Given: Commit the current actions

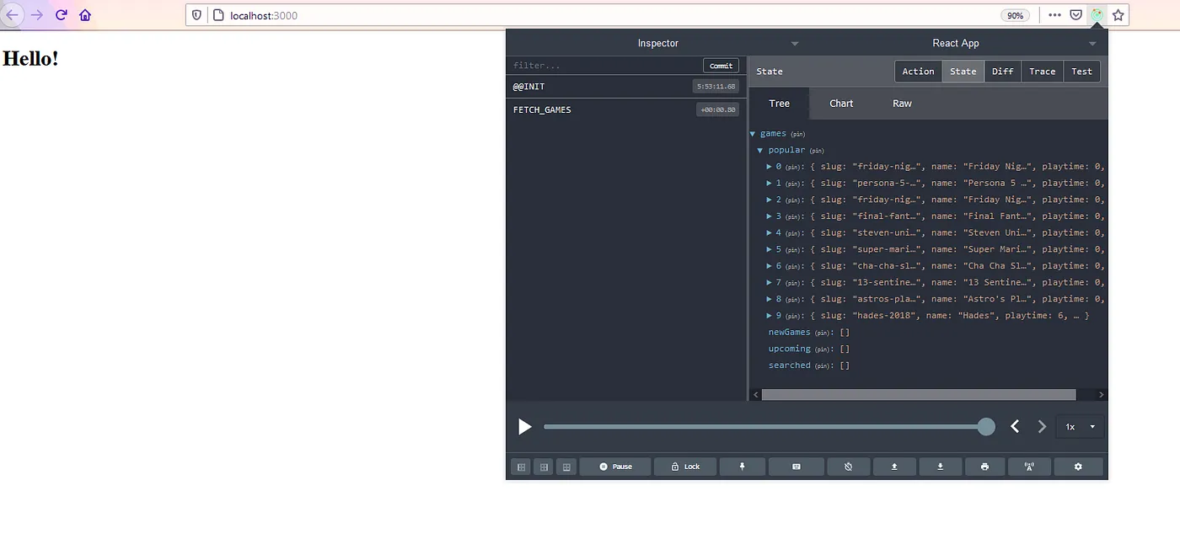Looking at the screenshot, I should click(721, 66).
